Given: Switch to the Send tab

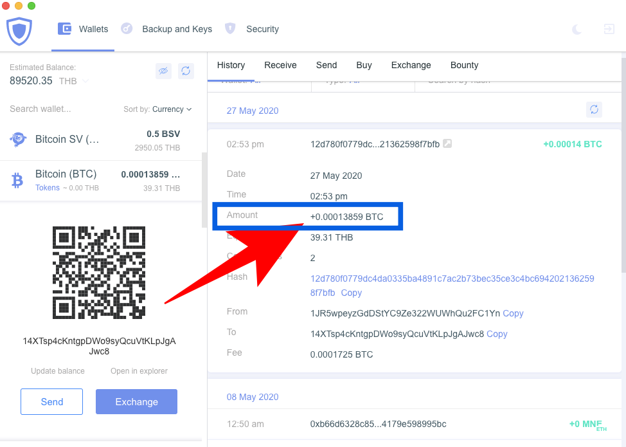Looking at the screenshot, I should [326, 65].
